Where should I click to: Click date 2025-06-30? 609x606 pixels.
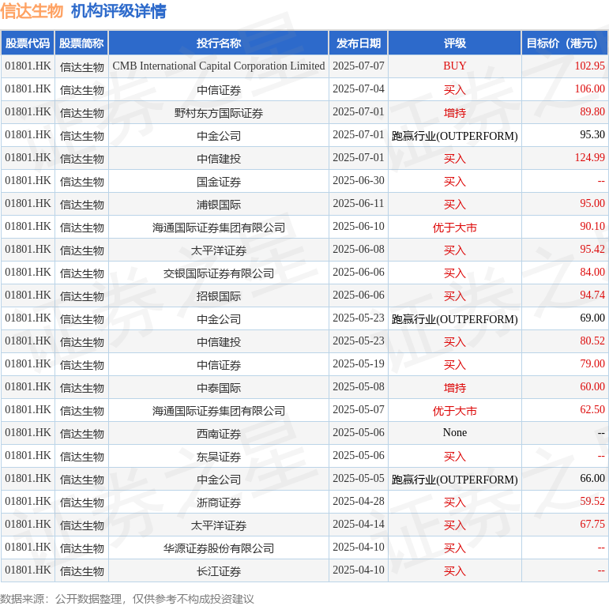(x=359, y=181)
